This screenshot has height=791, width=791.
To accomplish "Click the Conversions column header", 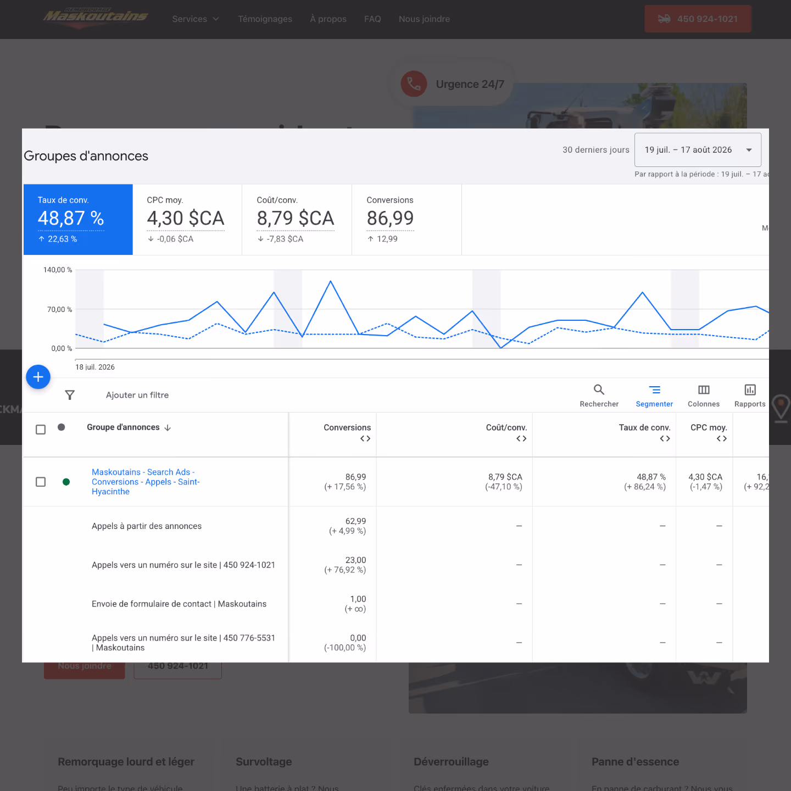I will 347,427.
